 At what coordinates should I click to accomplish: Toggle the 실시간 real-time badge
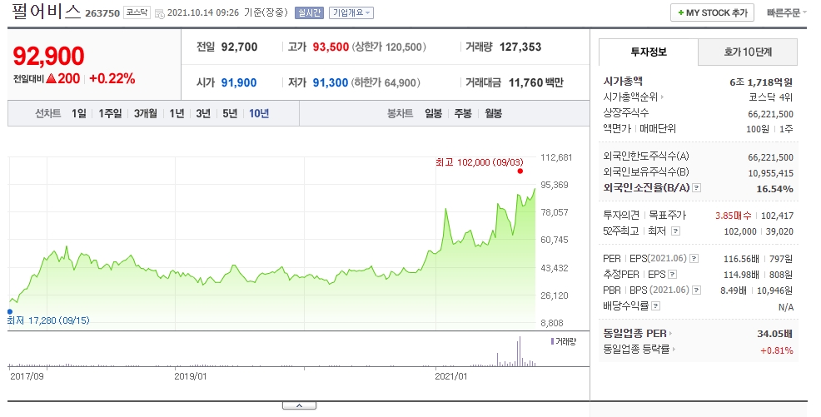coord(309,13)
